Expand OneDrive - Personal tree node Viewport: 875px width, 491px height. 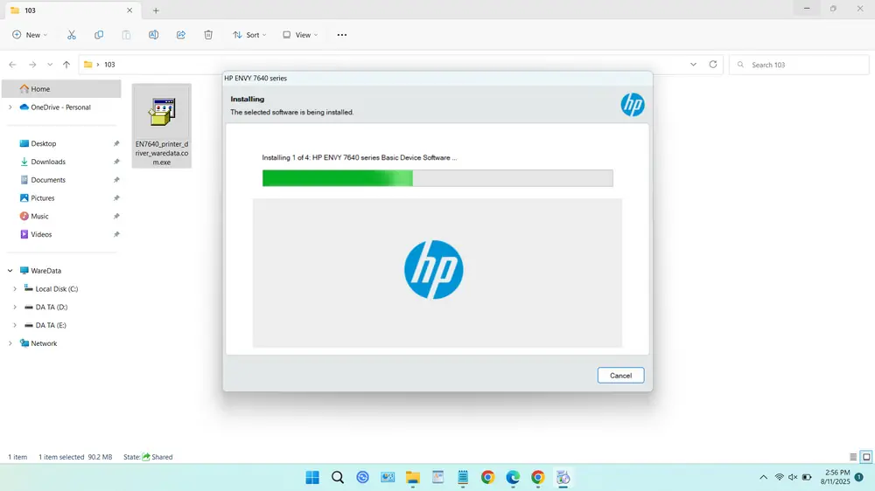(10, 107)
